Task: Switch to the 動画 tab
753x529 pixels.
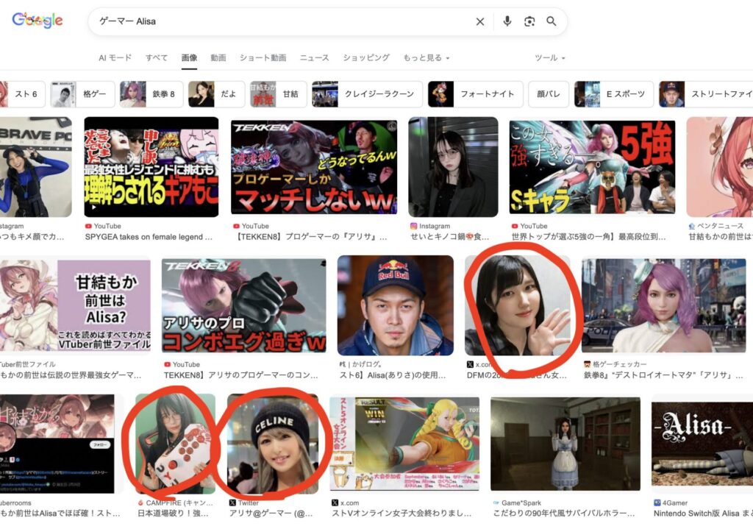Action: click(x=218, y=57)
